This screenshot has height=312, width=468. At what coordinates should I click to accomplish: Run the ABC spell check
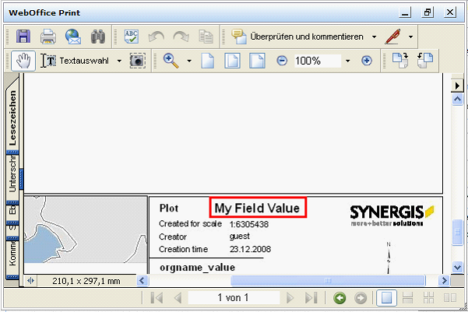(x=132, y=37)
